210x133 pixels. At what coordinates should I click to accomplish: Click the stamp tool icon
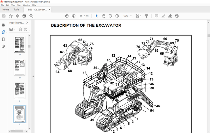click(177, 16)
